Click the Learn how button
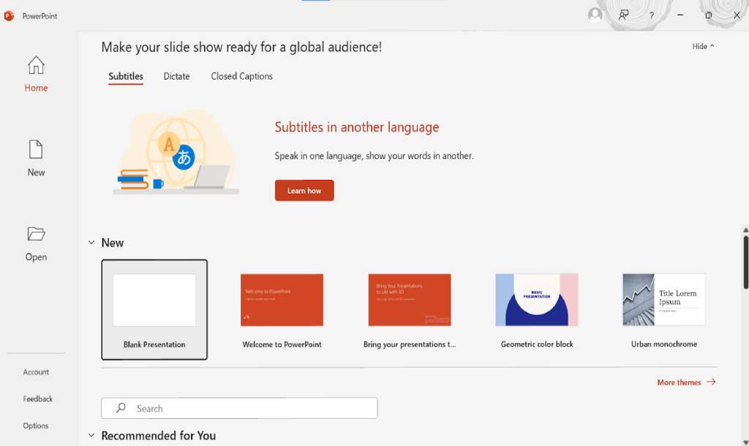Viewport: 749px width, 446px height. pyautogui.click(x=304, y=191)
